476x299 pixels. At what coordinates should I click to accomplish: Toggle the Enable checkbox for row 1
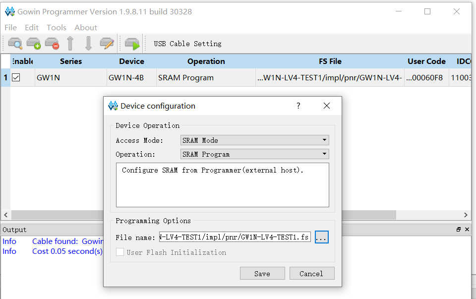(x=16, y=77)
